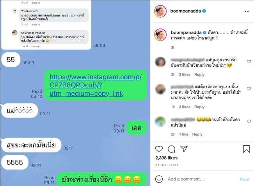The image size is (254, 186).
Task: Like the second comment's heart
Action: point(249,89)
